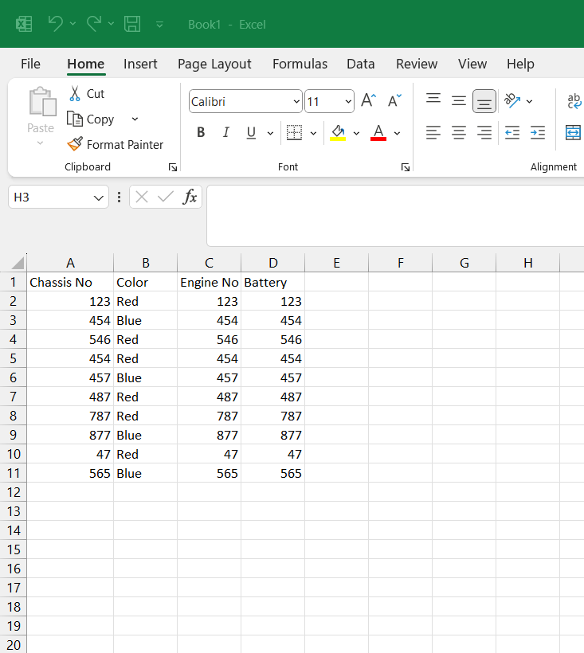This screenshot has height=653, width=584.
Task: Switch to the Review tab
Action: click(417, 64)
